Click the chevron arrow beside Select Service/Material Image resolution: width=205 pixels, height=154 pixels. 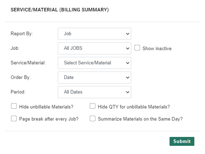[128, 63]
